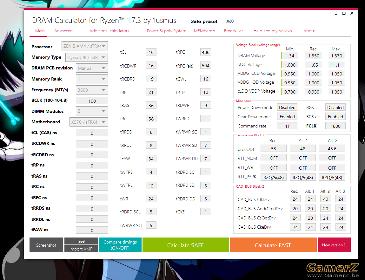The image size is (365, 280).
Task: Click the Screenshot button
Action: click(46, 245)
